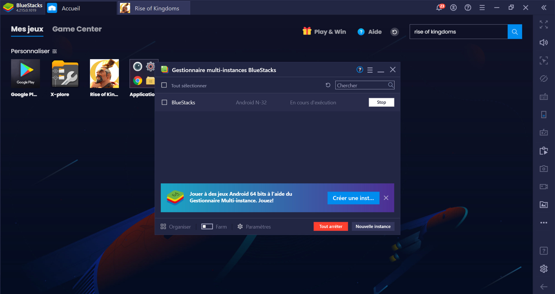
Task: Open the Aide help link
Action: coord(370,32)
